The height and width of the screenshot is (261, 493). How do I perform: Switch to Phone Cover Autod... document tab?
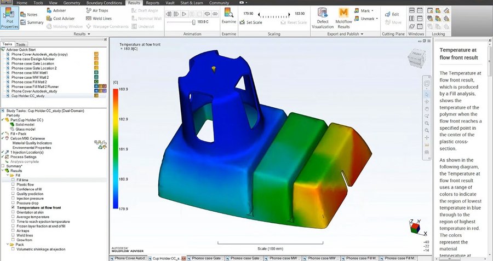point(129,258)
